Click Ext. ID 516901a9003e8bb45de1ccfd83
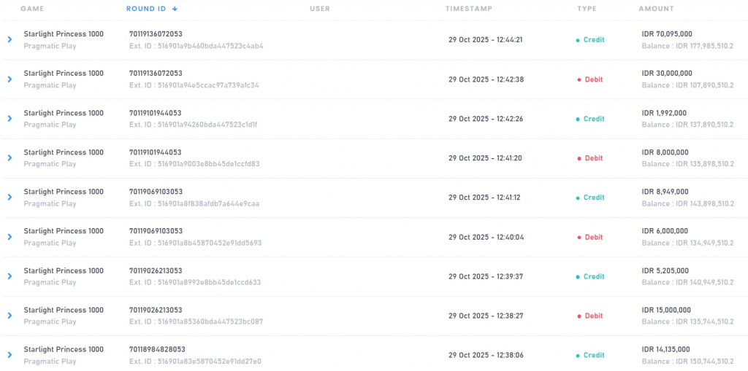 194,164
